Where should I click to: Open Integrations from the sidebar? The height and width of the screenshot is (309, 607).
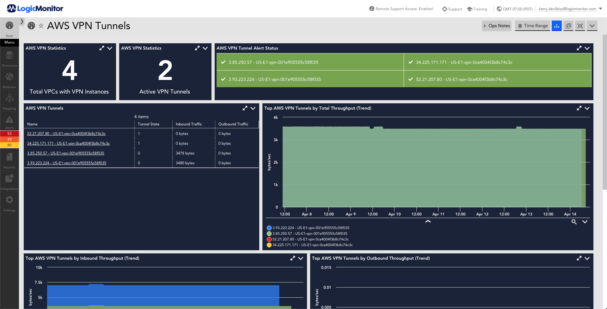pos(9,179)
